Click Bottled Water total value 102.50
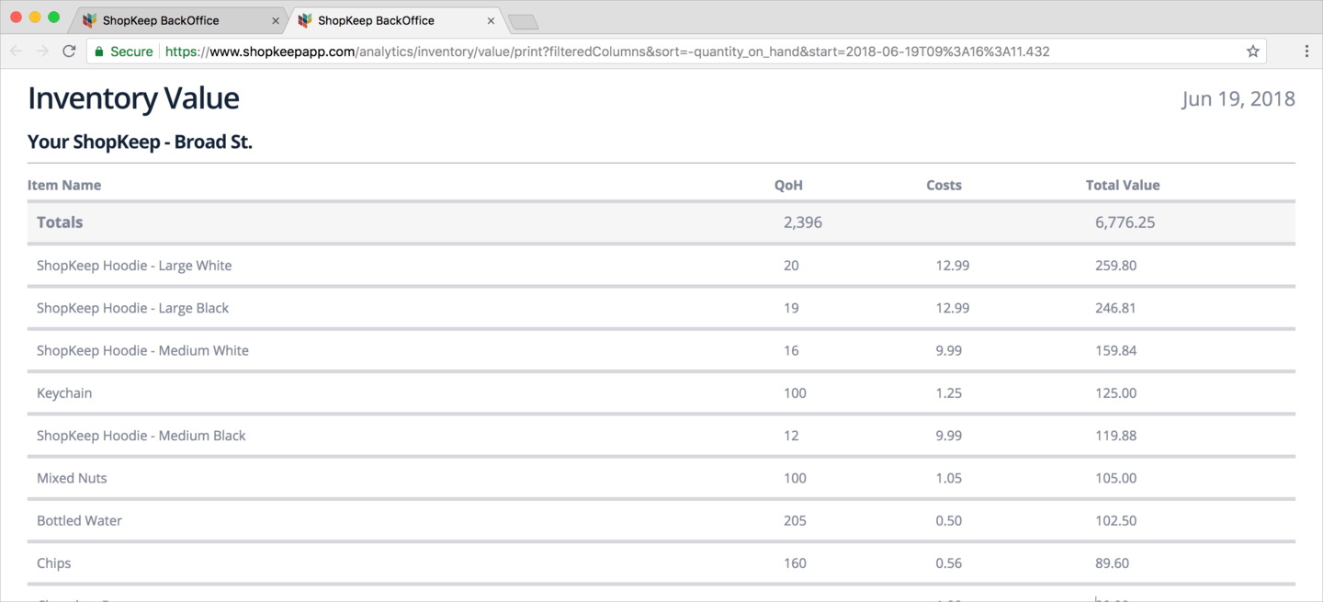 [1115, 520]
